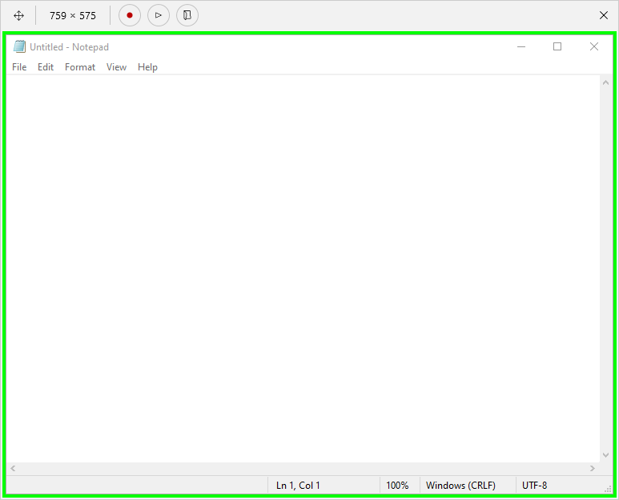Click the Notepad icon in title bar

pos(19,46)
